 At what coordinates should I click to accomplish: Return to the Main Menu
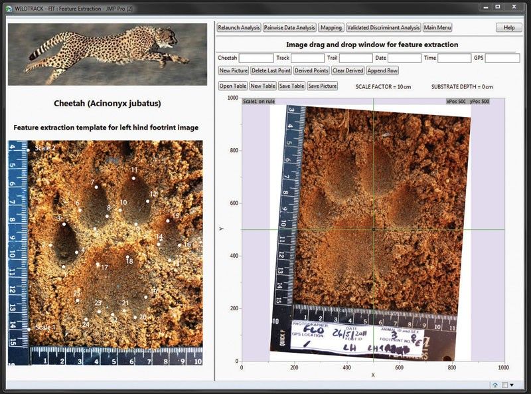(x=437, y=27)
